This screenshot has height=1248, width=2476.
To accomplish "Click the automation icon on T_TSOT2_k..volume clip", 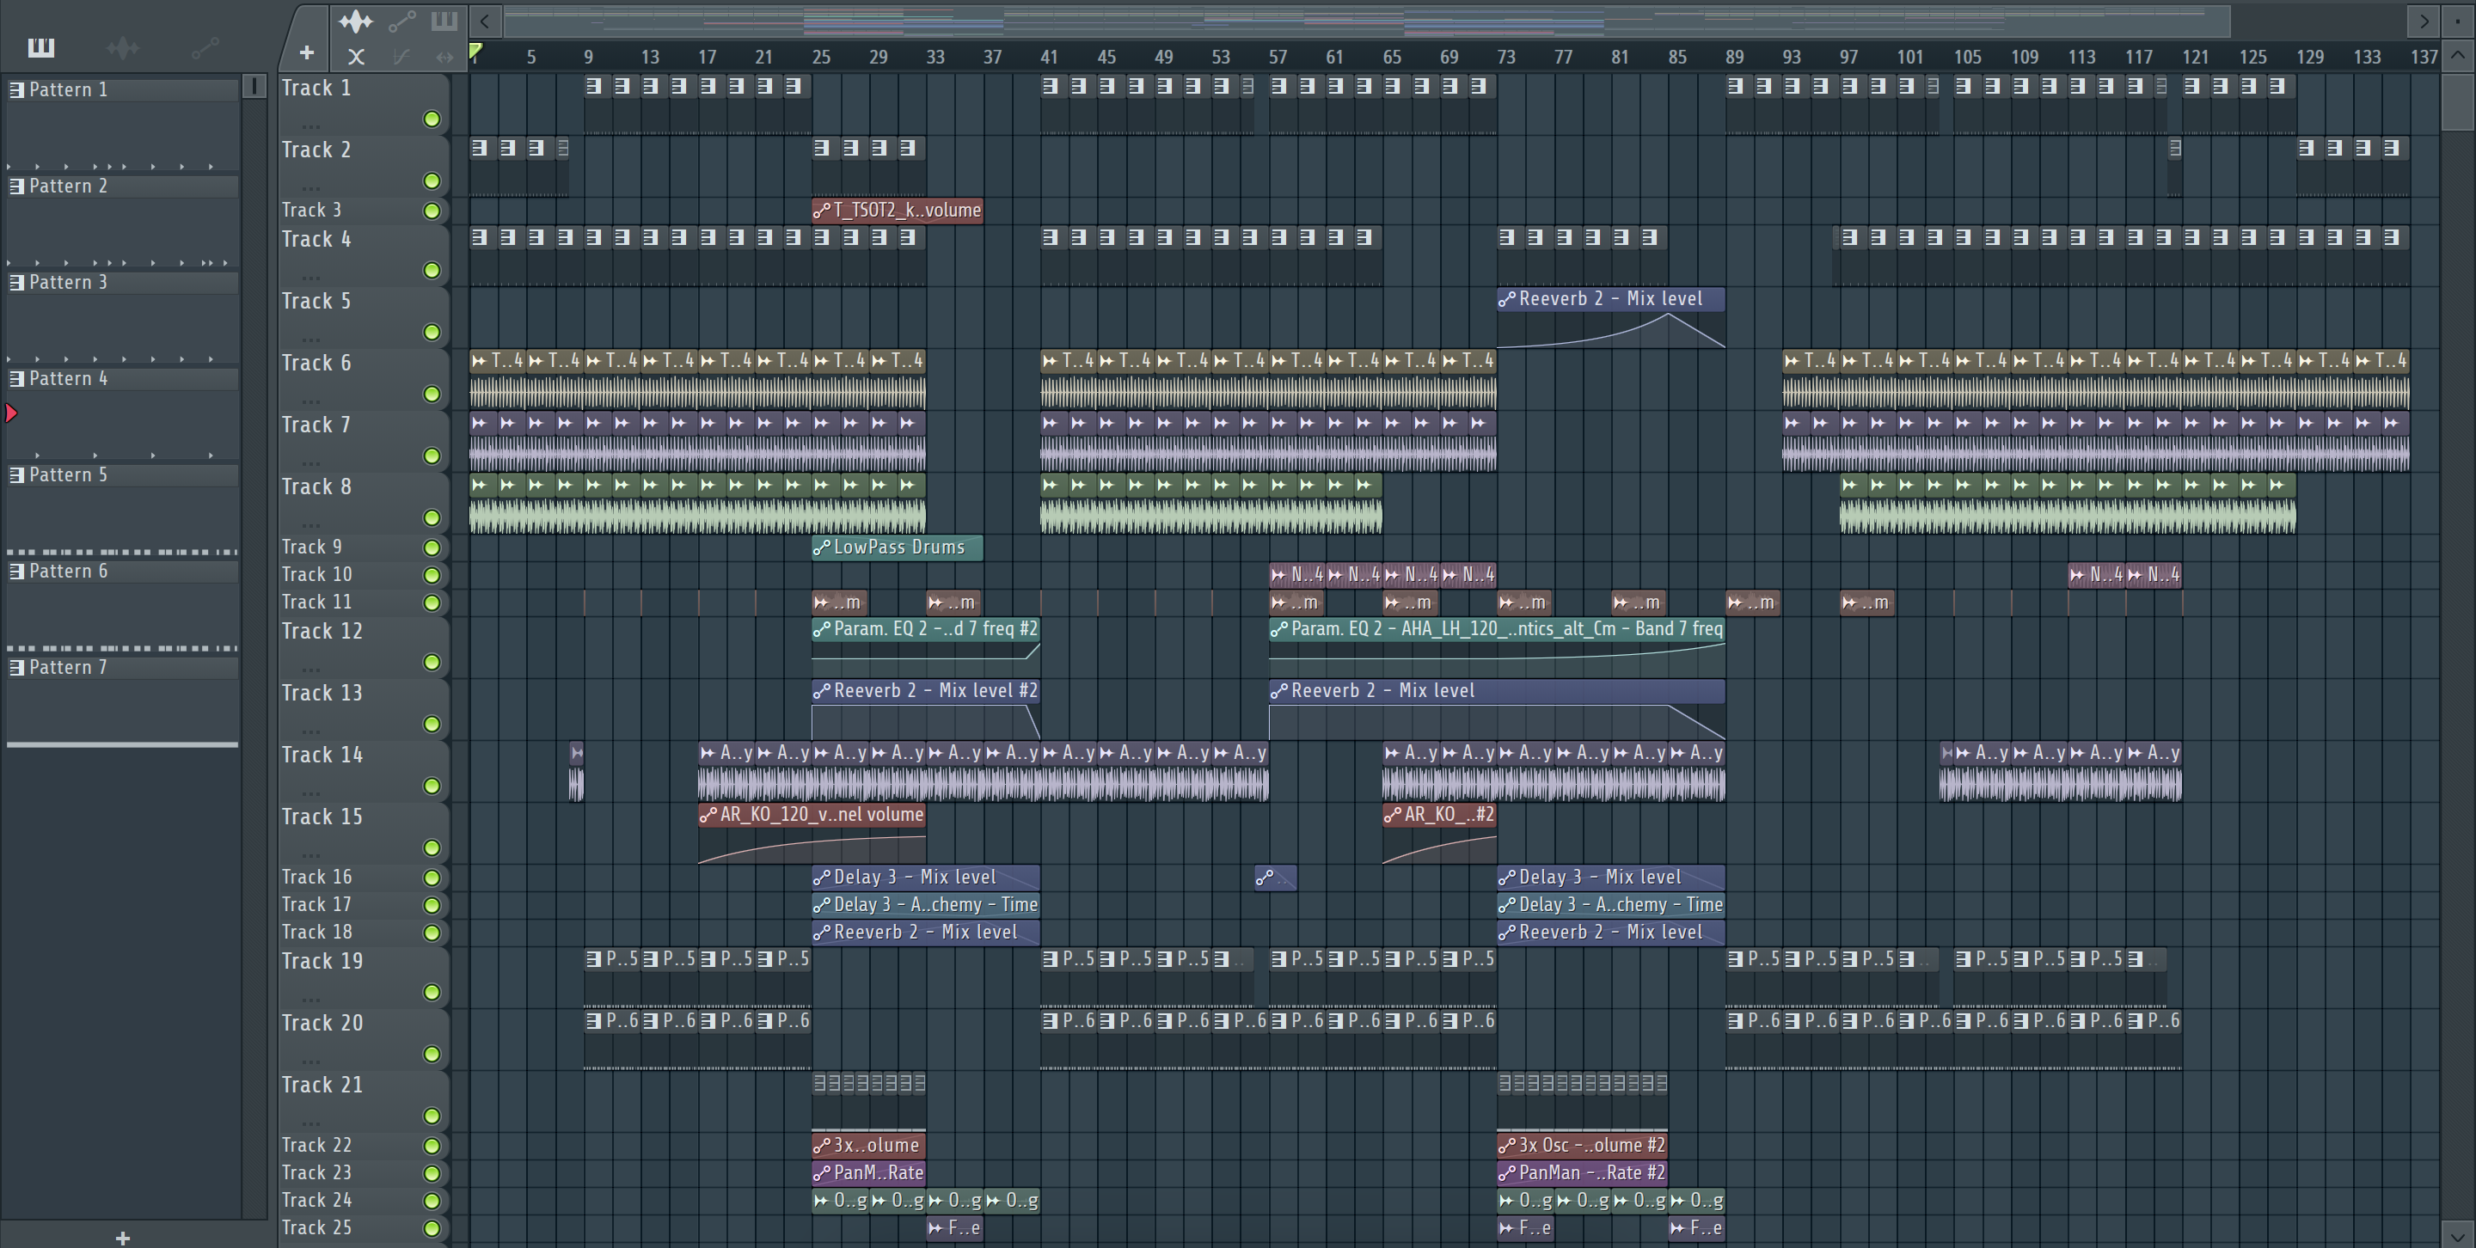I will 822,211.
